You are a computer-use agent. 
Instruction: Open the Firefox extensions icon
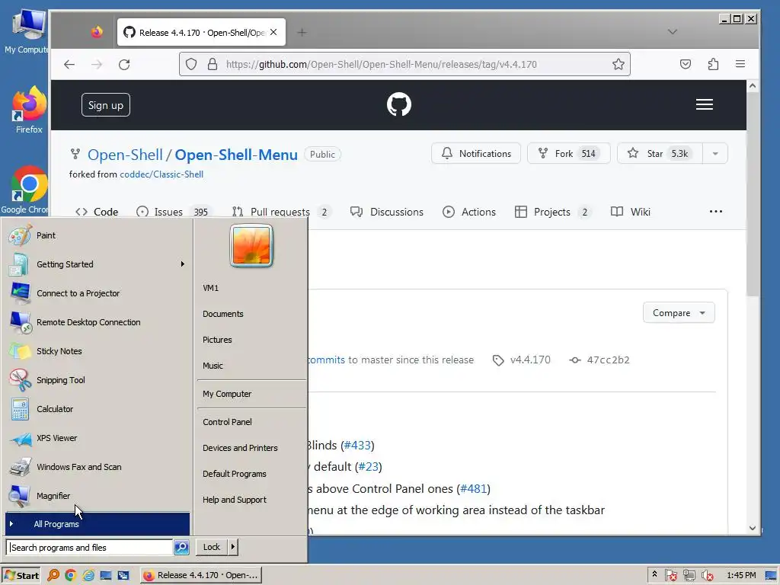tap(713, 64)
